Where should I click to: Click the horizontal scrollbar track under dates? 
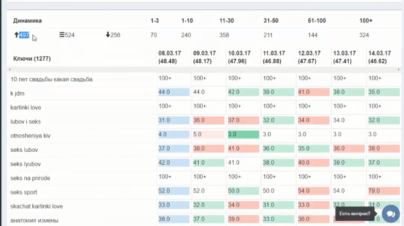206,69
